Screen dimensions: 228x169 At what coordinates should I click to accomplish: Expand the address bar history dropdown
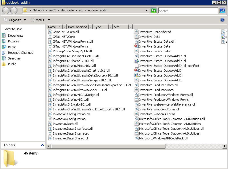[146, 11]
